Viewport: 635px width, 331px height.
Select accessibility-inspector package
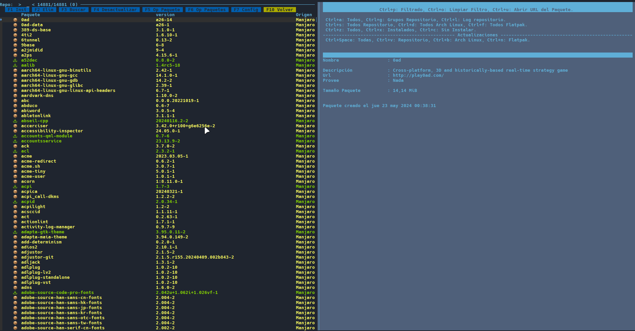click(158, 131)
